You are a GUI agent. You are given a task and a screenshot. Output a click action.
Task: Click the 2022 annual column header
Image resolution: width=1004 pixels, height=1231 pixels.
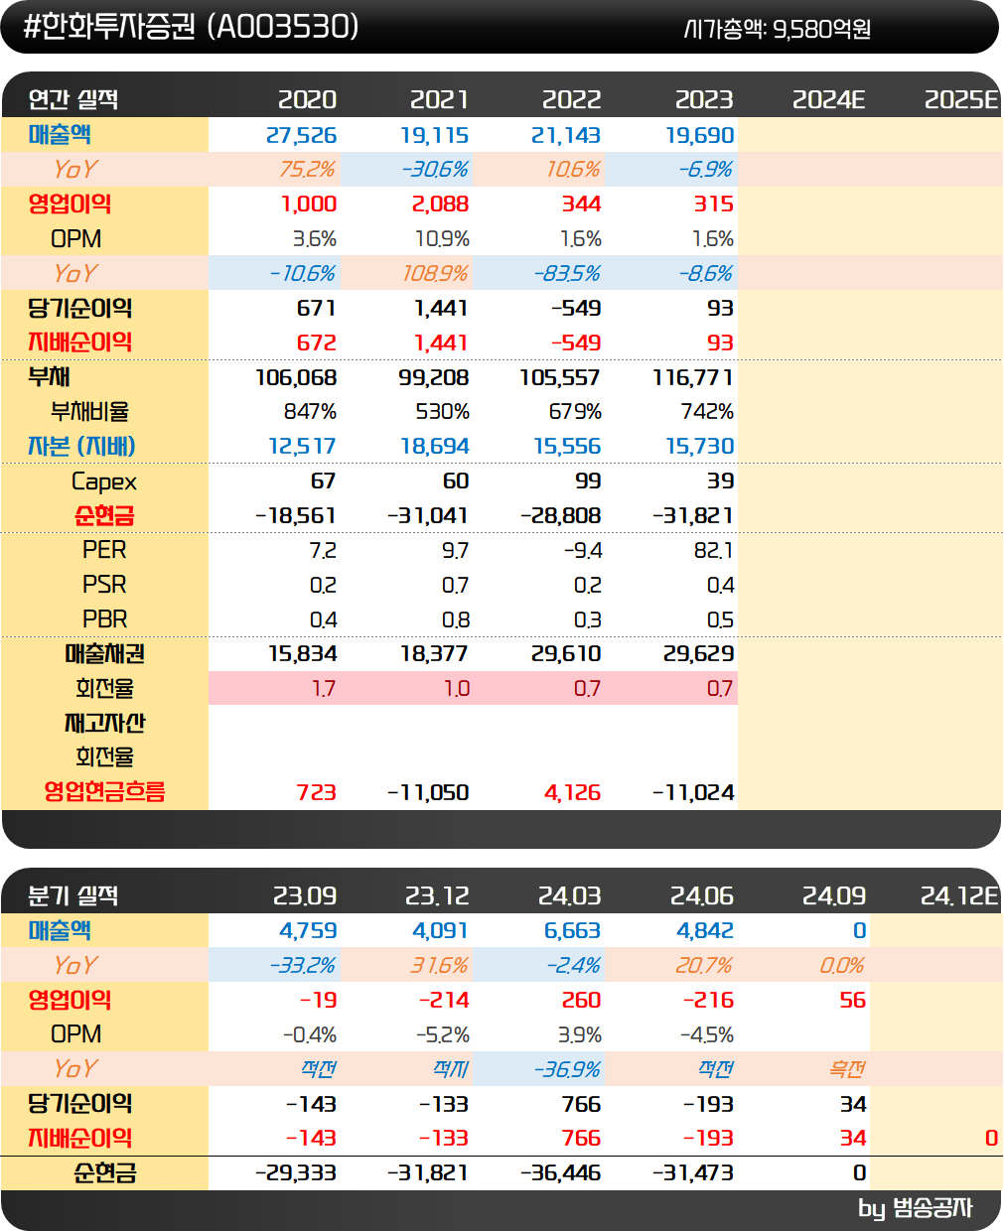pos(571,99)
